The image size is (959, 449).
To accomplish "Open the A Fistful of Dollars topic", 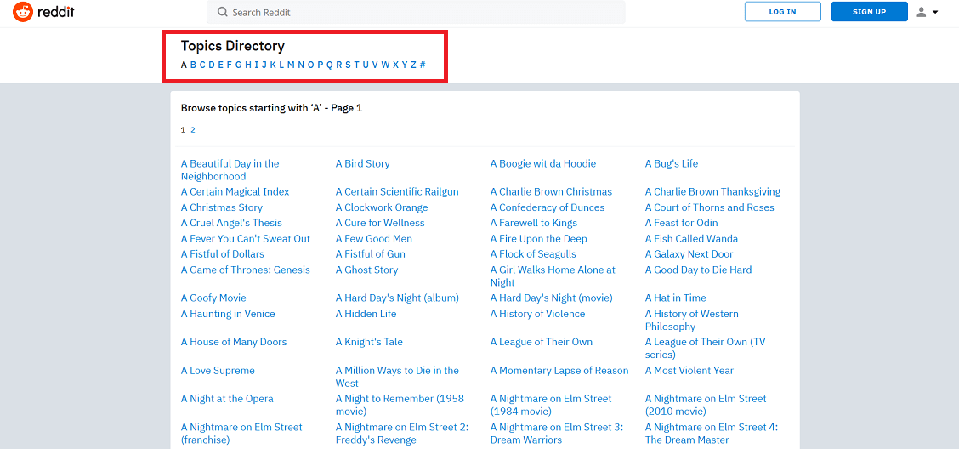I will pos(223,254).
